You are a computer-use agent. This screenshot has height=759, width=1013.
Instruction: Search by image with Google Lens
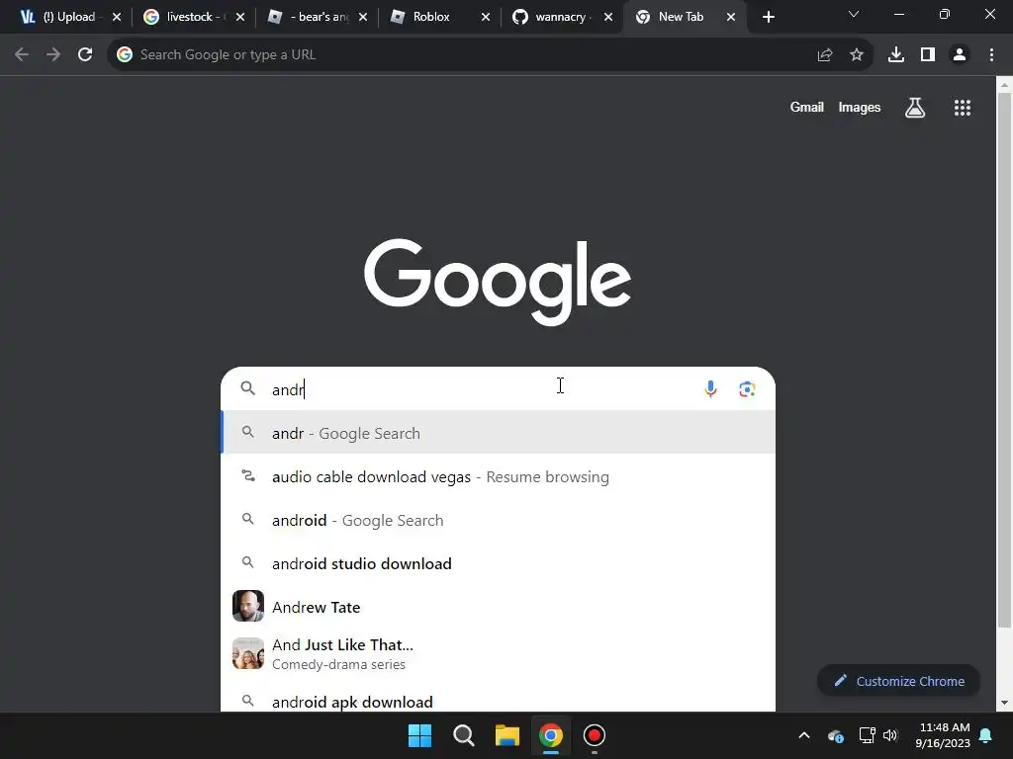[x=747, y=388]
